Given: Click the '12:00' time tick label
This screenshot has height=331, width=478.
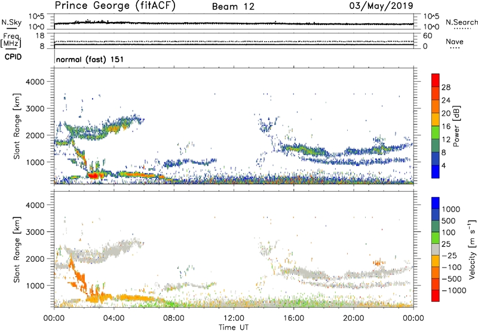Looking at the screenshot, I should (x=234, y=318).
